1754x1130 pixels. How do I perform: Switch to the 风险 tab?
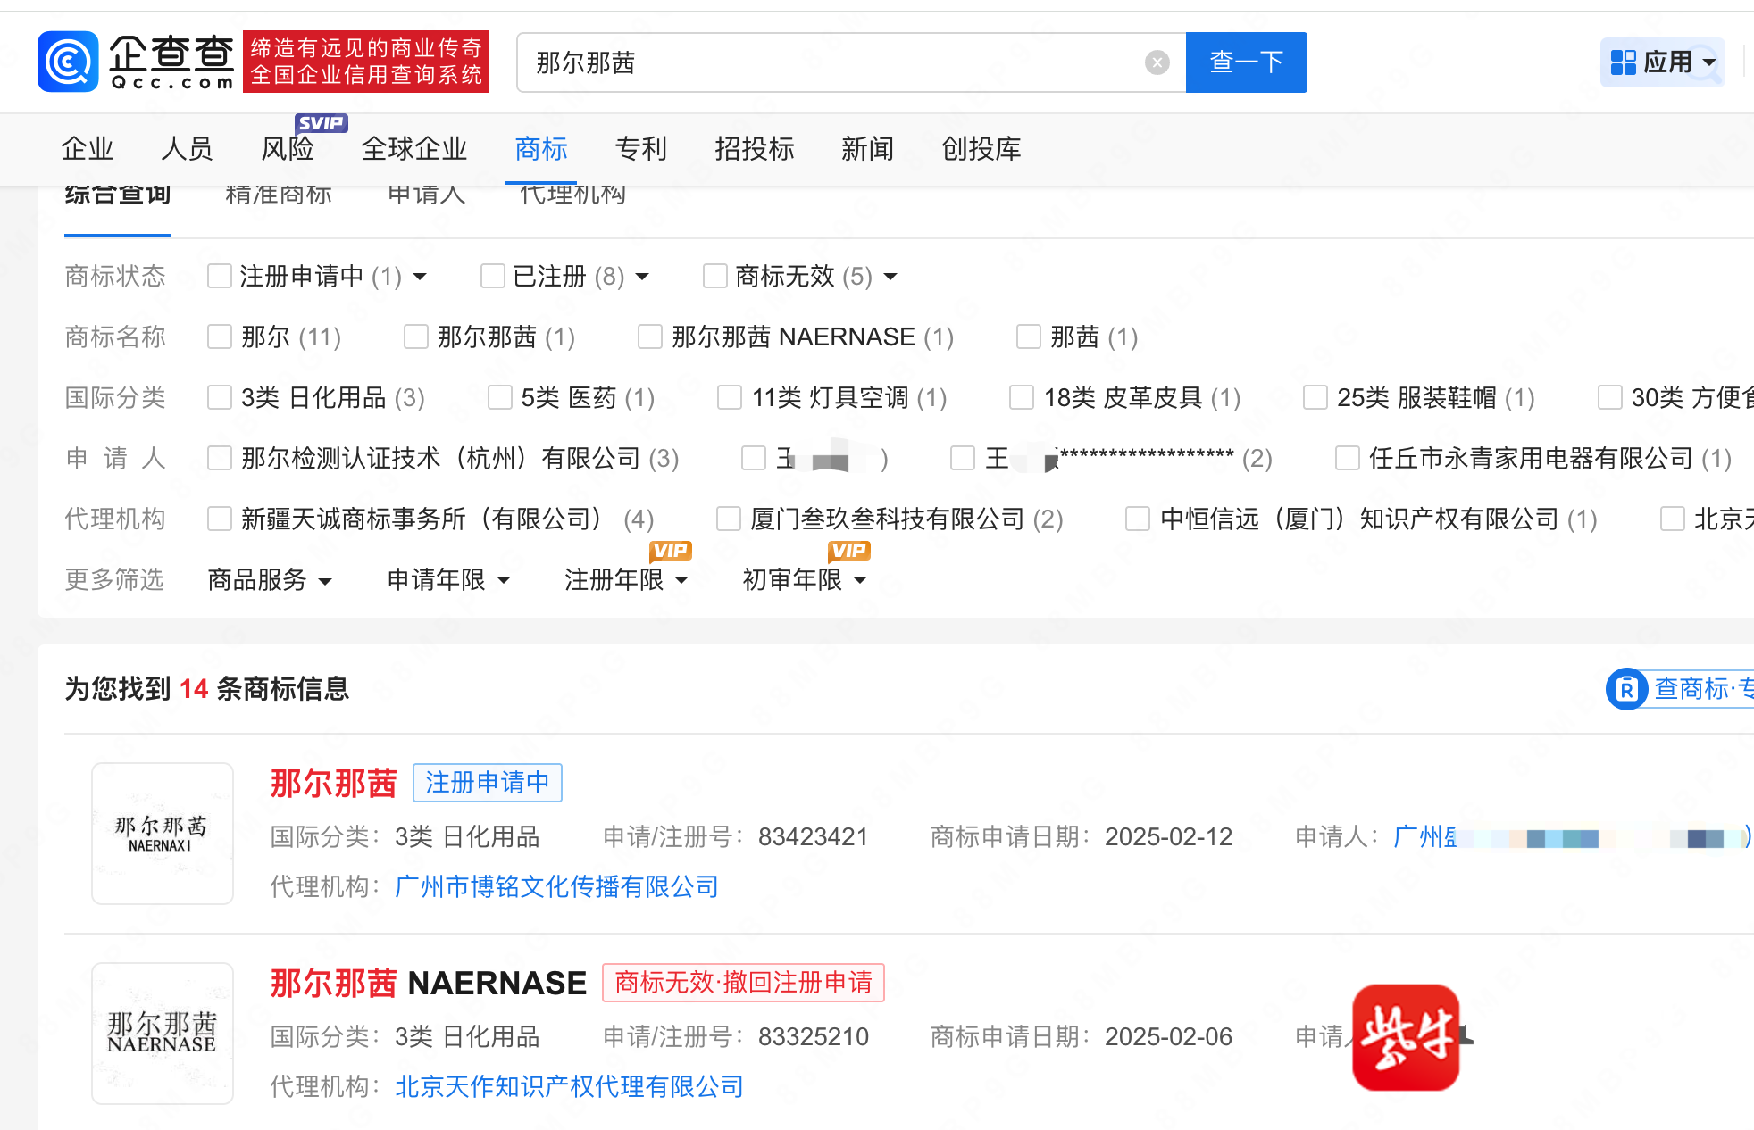pyautogui.click(x=288, y=148)
